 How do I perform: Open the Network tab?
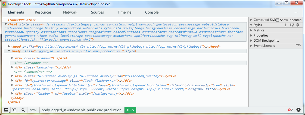(x=70, y=12)
